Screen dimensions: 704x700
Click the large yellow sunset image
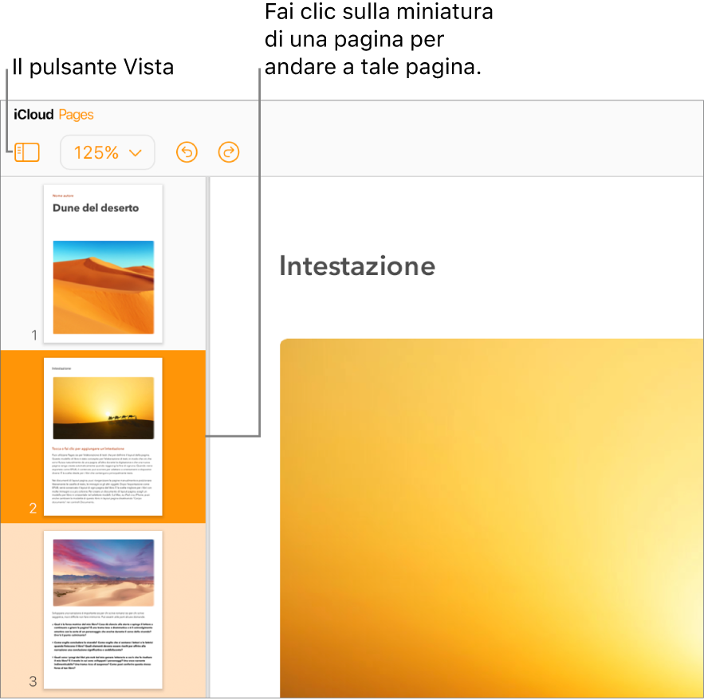[492, 518]
